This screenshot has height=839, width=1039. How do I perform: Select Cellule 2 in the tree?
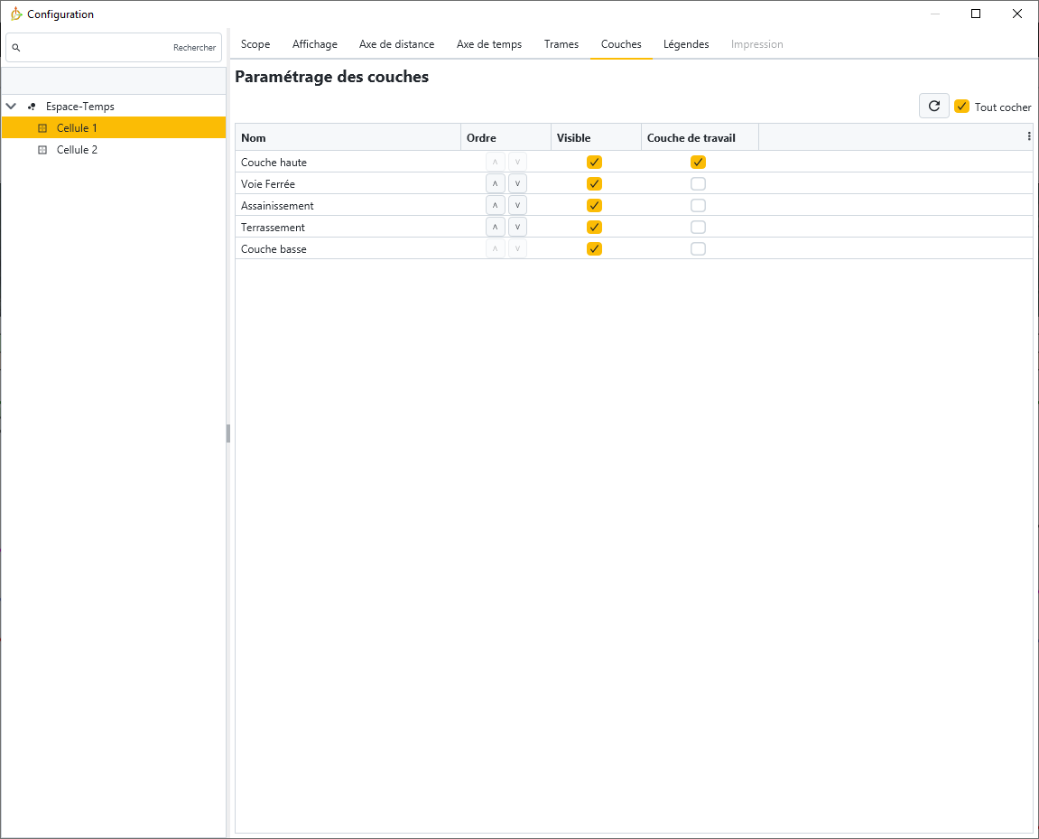pyautogui.click(x=77, y=150)
